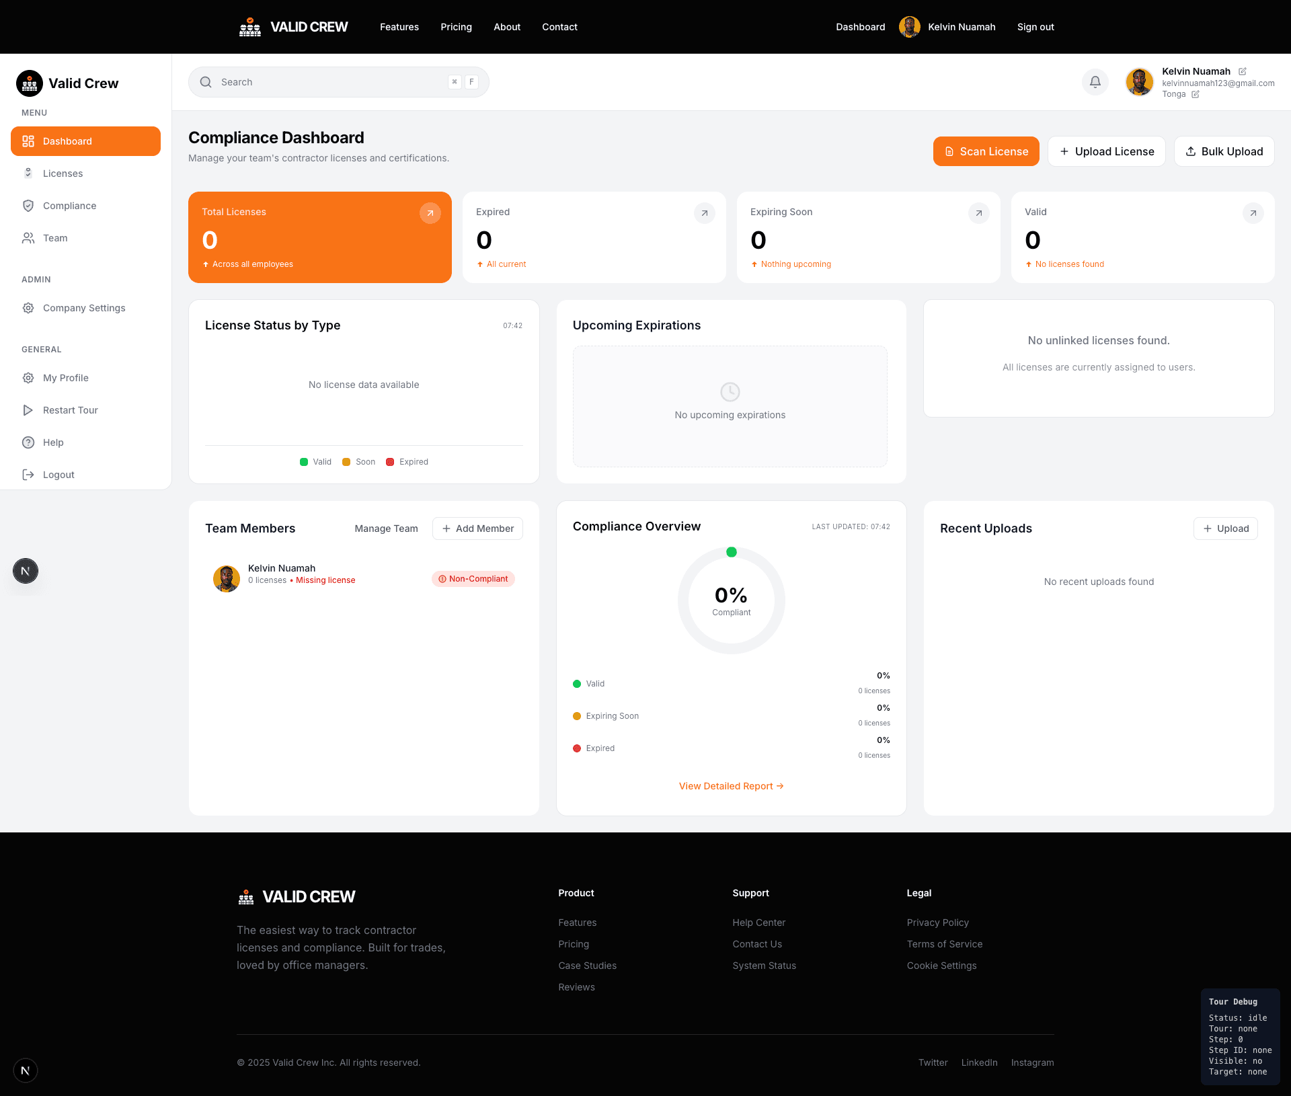Open the Expired card expand arrow
The width and height of the screenshot is (1291, 1096).
point(704,213)
